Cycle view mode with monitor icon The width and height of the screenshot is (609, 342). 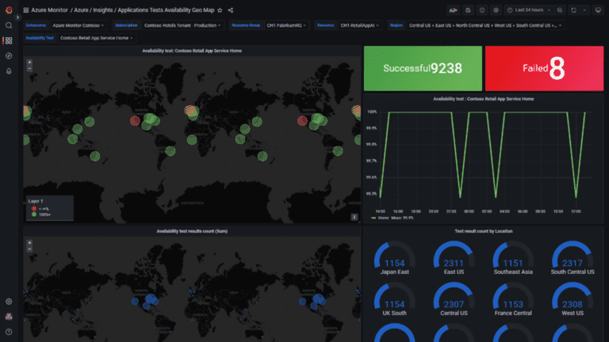coord(598,10)
